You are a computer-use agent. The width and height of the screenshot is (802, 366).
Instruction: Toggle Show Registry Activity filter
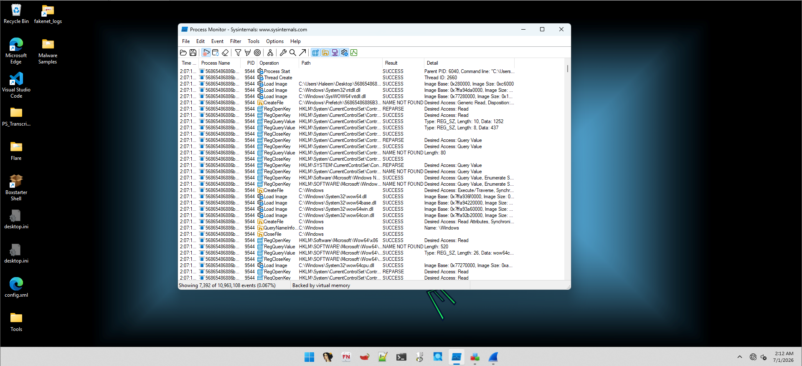click(315, 53)
